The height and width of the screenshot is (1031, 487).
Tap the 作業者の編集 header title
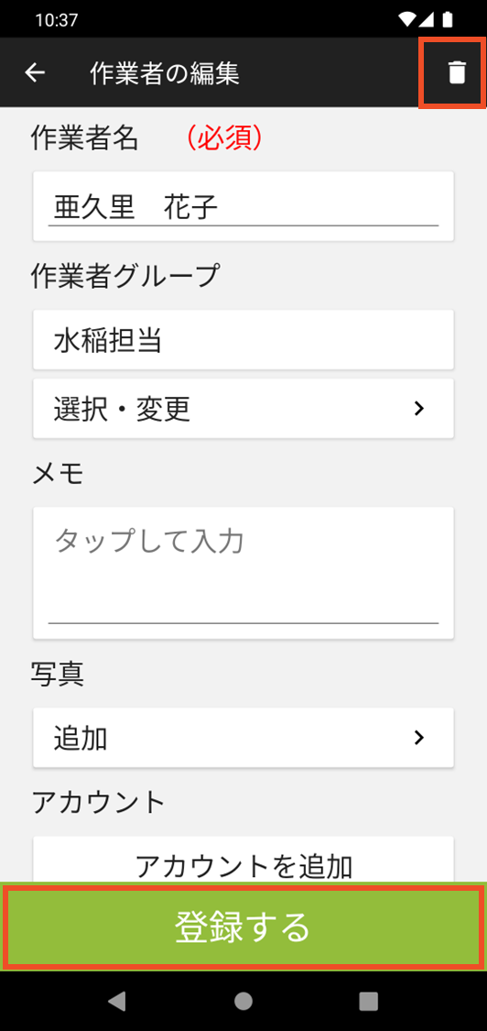[164, 73]
